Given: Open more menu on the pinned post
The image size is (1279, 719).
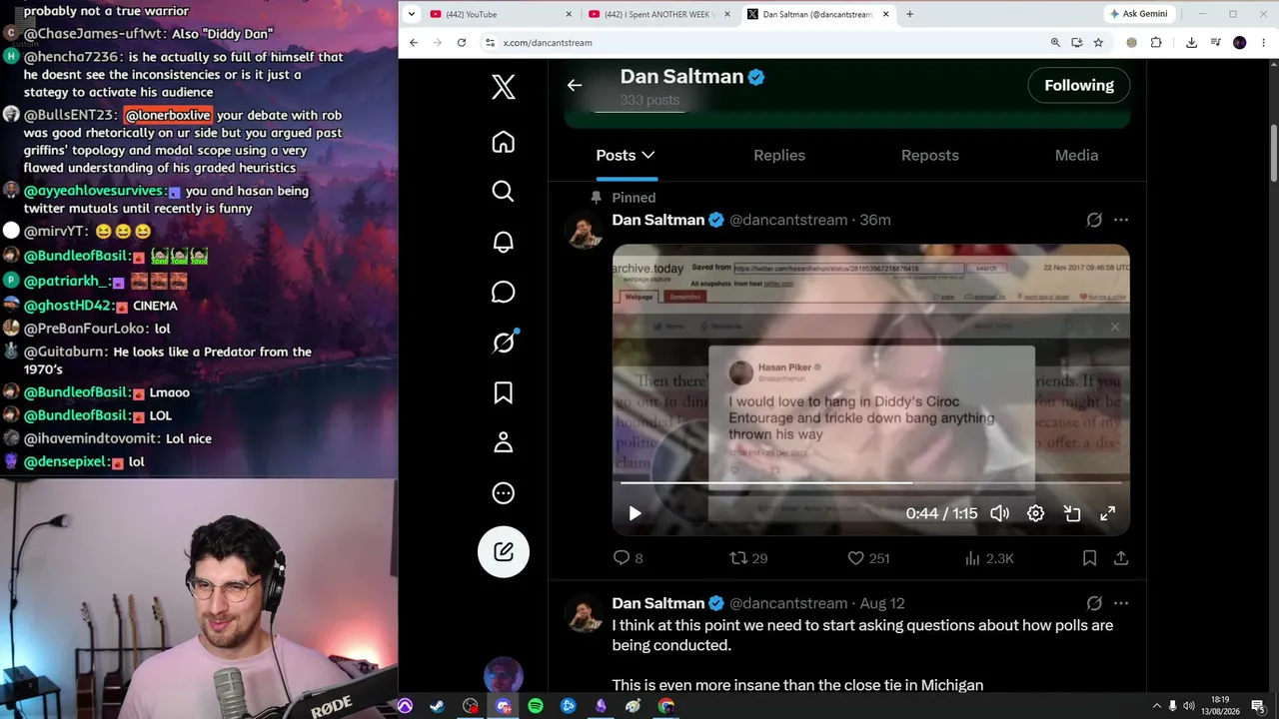Looking at the screenshot, I should pos(1121,220).
